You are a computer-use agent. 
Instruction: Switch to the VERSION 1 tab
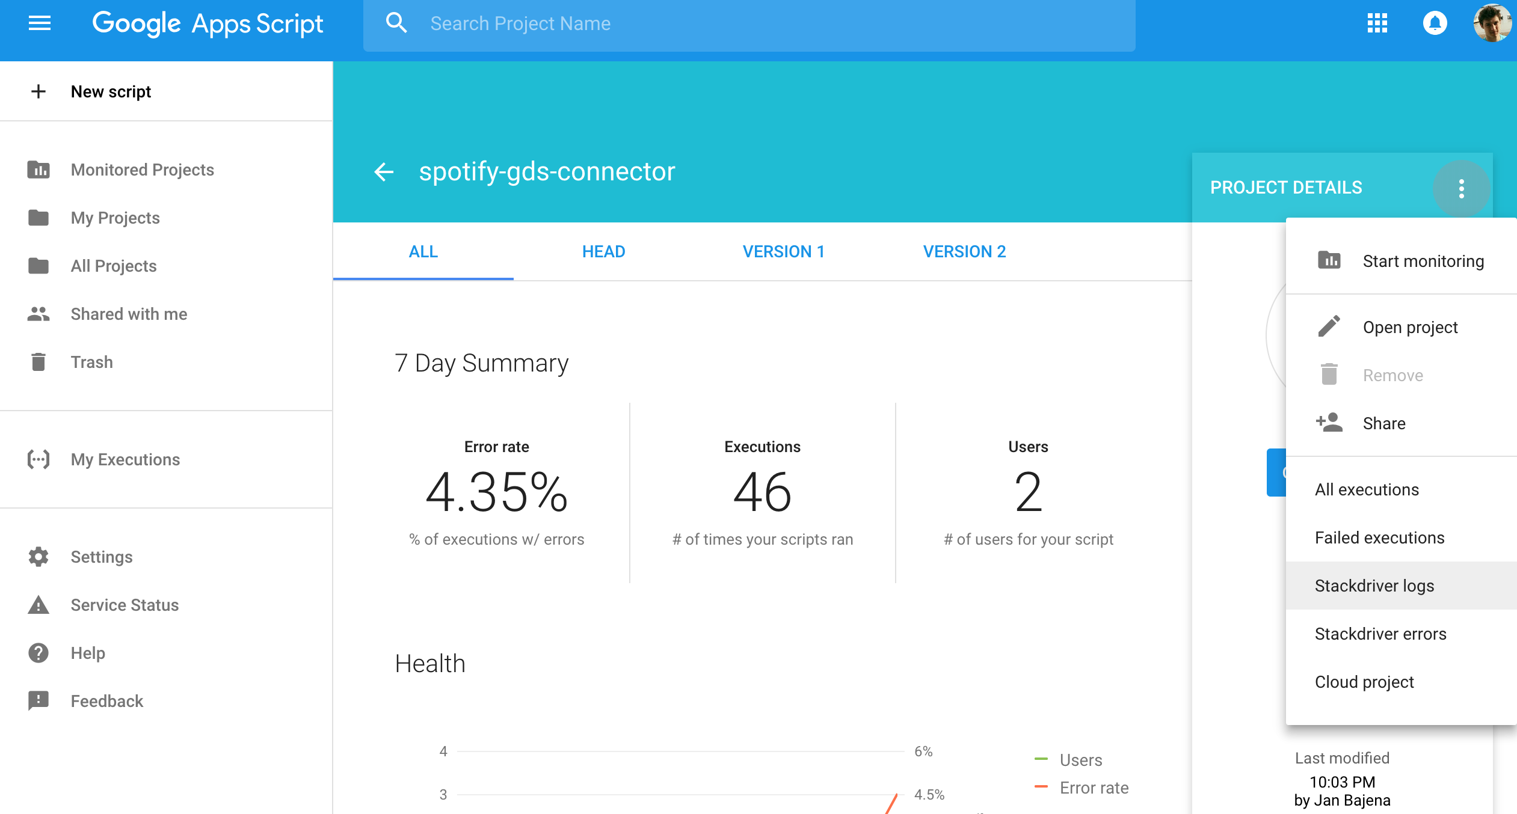784,251
